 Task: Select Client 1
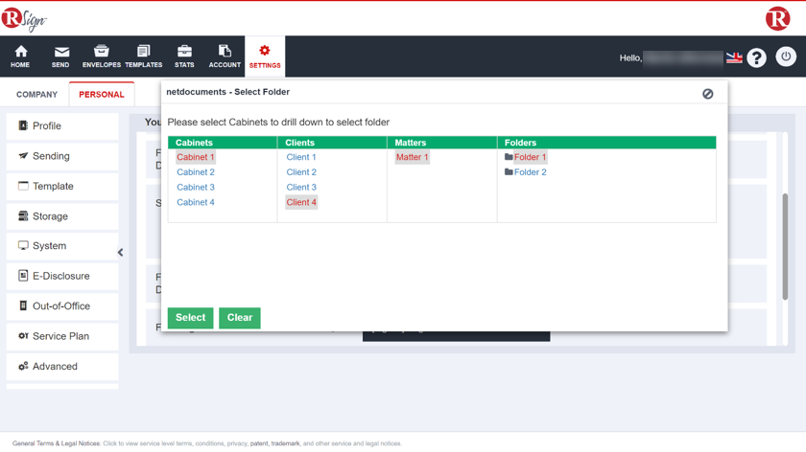301,157
